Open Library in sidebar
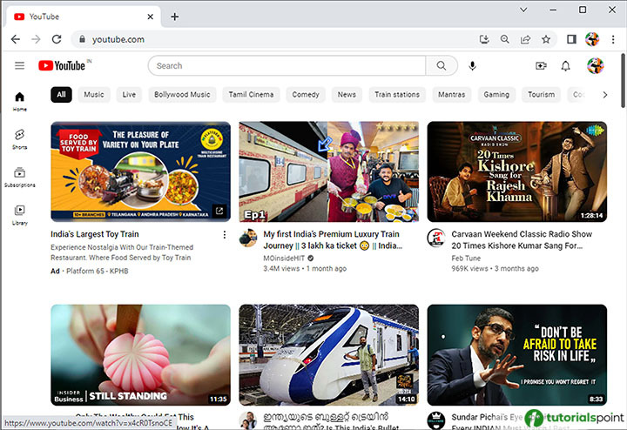This screenshot has height=430, width=627. [19, 215]
